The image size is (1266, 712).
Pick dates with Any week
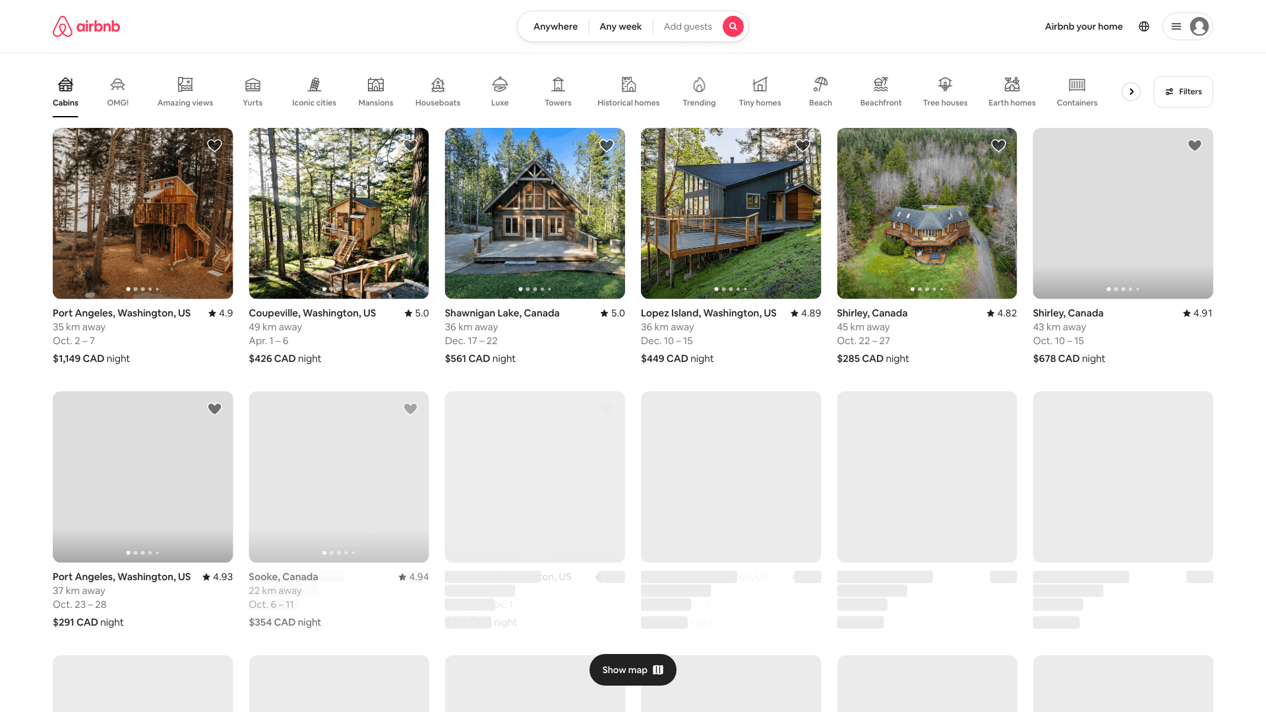(620, 26)
